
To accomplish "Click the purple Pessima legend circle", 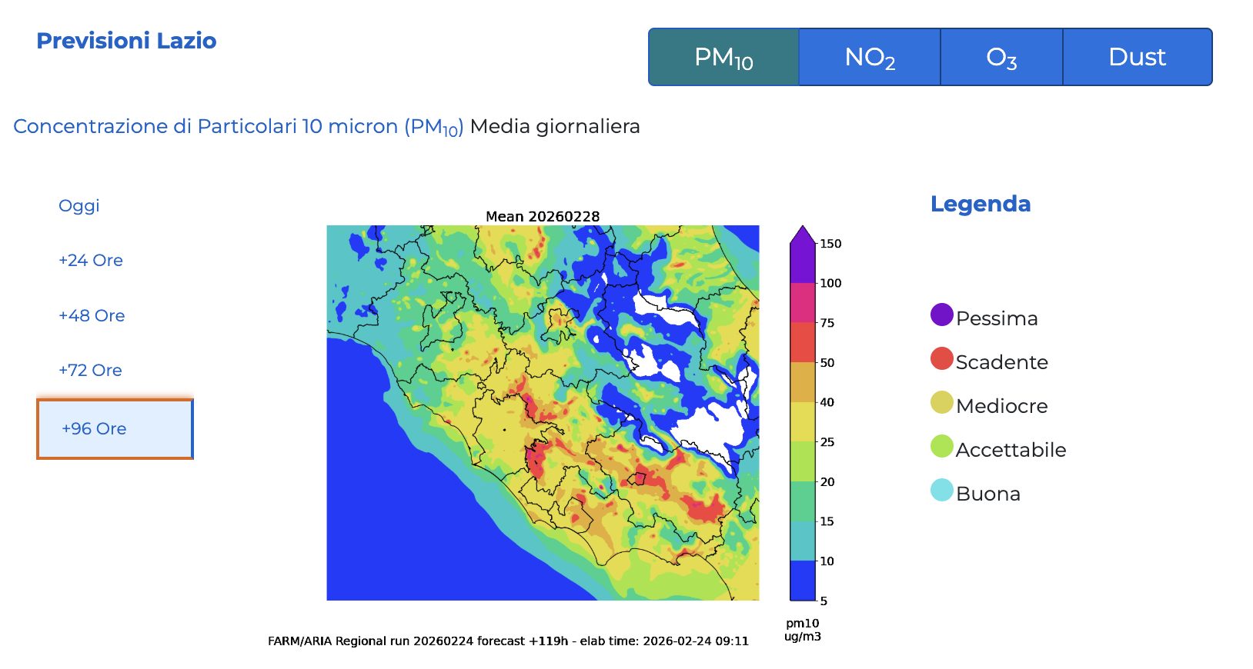I will coord(942,315).
